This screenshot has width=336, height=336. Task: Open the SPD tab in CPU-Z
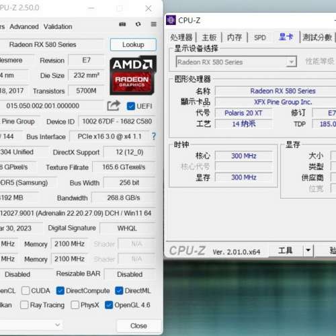pyautogui.click(x=260, y=38)
